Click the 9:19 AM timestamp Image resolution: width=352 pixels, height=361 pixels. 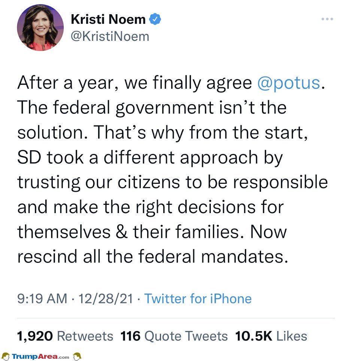point(42,298)
